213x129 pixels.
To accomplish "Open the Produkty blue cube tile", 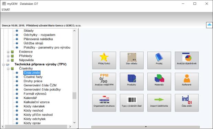I will (132, 82).
